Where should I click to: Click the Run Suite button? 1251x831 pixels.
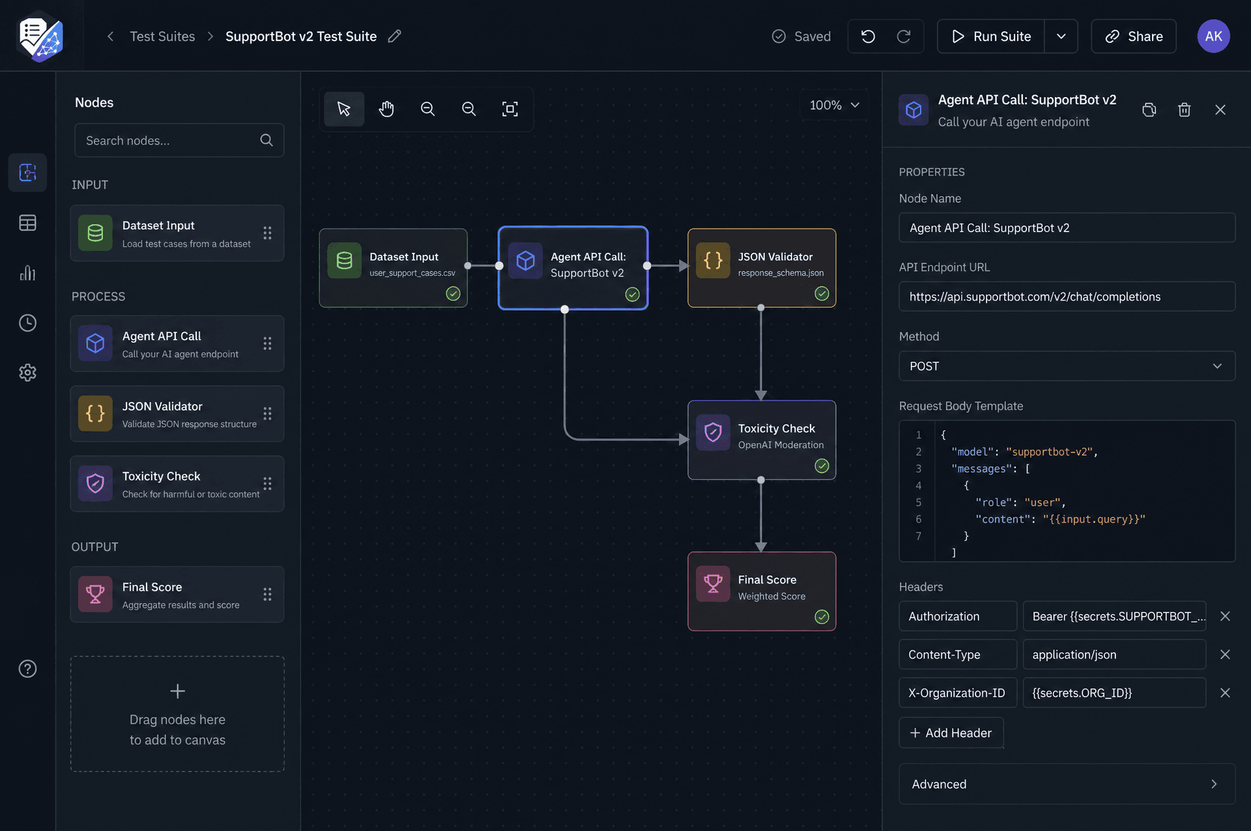point(990,36)
